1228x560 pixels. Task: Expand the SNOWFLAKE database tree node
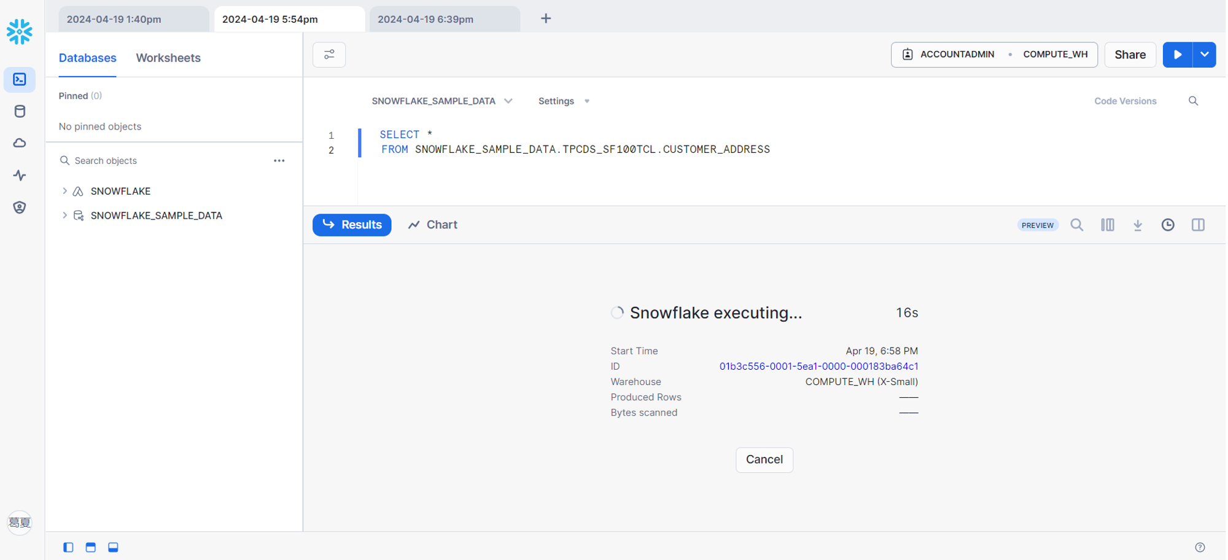64,191
